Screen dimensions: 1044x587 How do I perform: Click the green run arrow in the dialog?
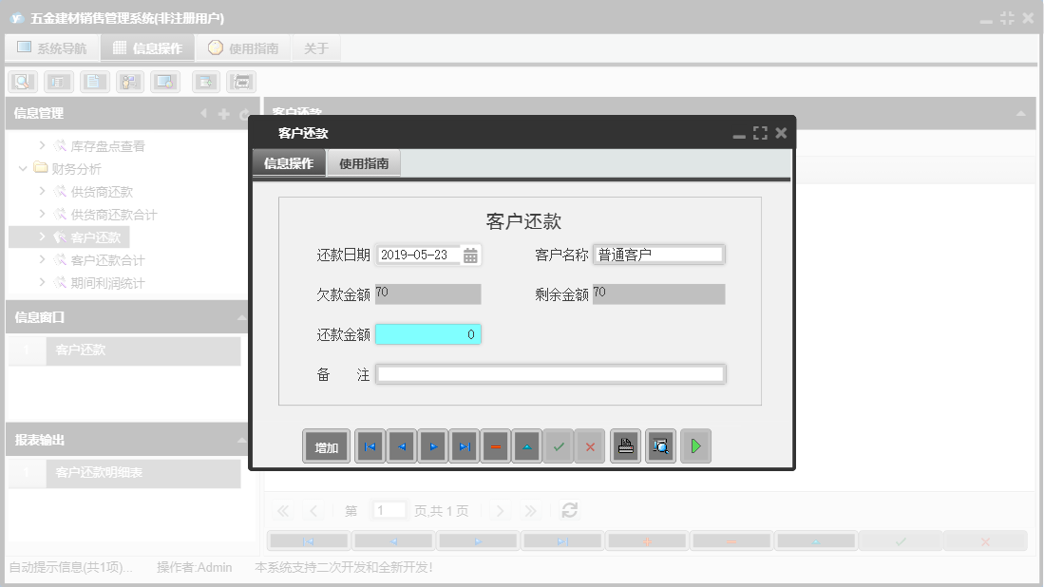(695, 445)
